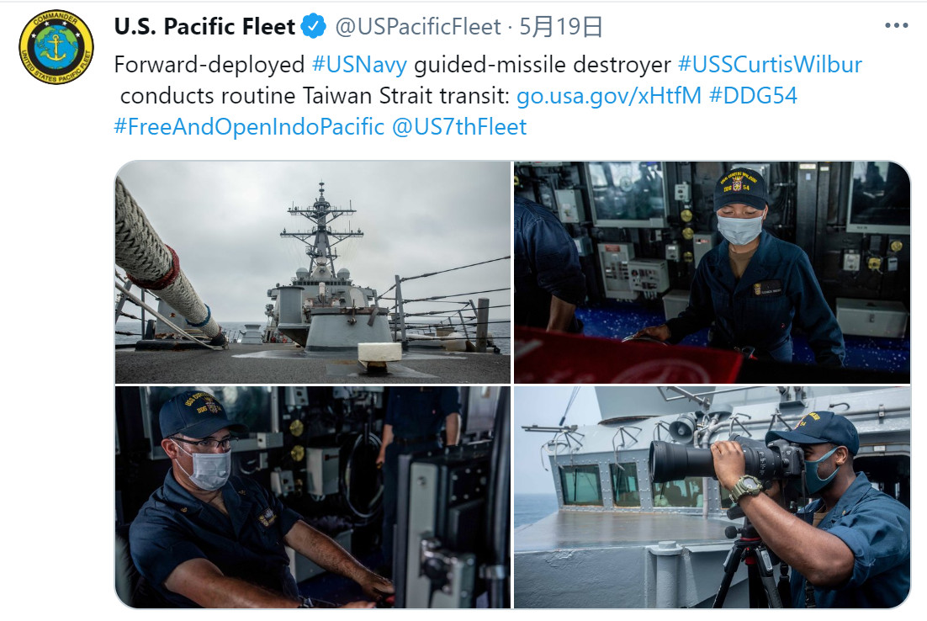The image size is (927, 621).
Task: Open the #DDG54 hashtag
Action: [x=753, y=96]
